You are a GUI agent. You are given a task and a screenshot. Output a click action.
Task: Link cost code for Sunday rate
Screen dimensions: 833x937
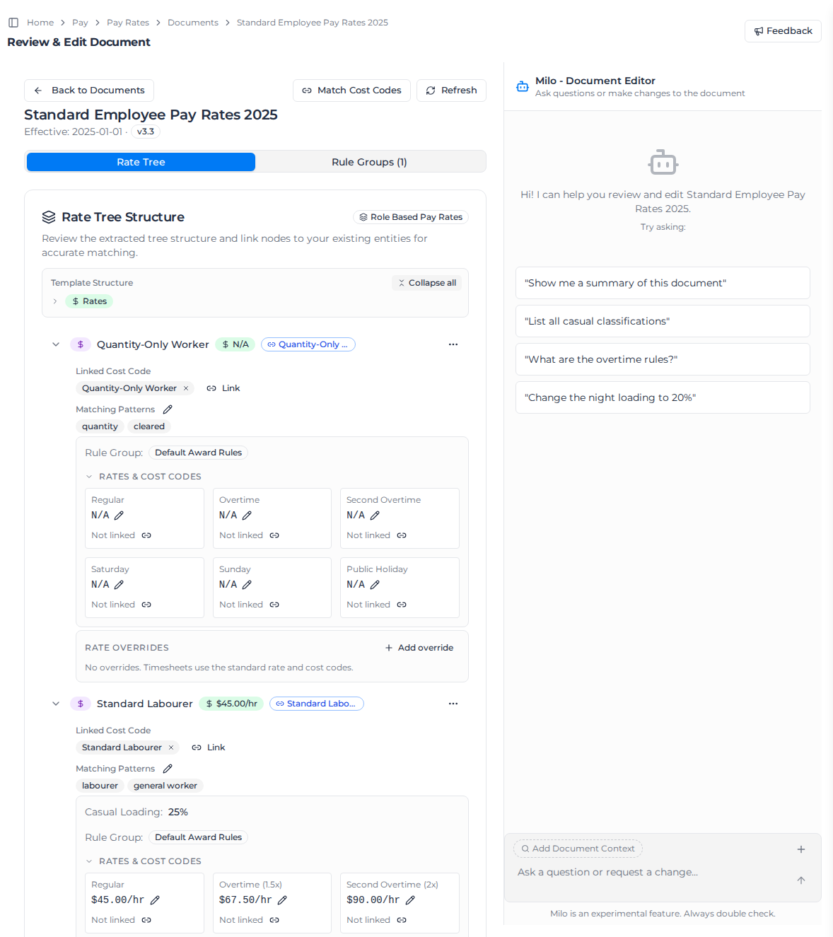(x=274, y=605)
